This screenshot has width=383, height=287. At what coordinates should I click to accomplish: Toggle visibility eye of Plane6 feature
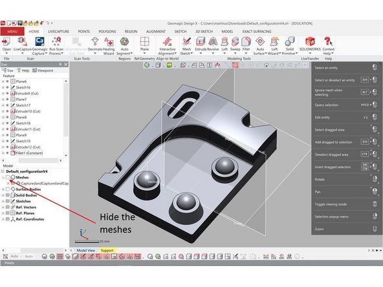coord(8,81)
